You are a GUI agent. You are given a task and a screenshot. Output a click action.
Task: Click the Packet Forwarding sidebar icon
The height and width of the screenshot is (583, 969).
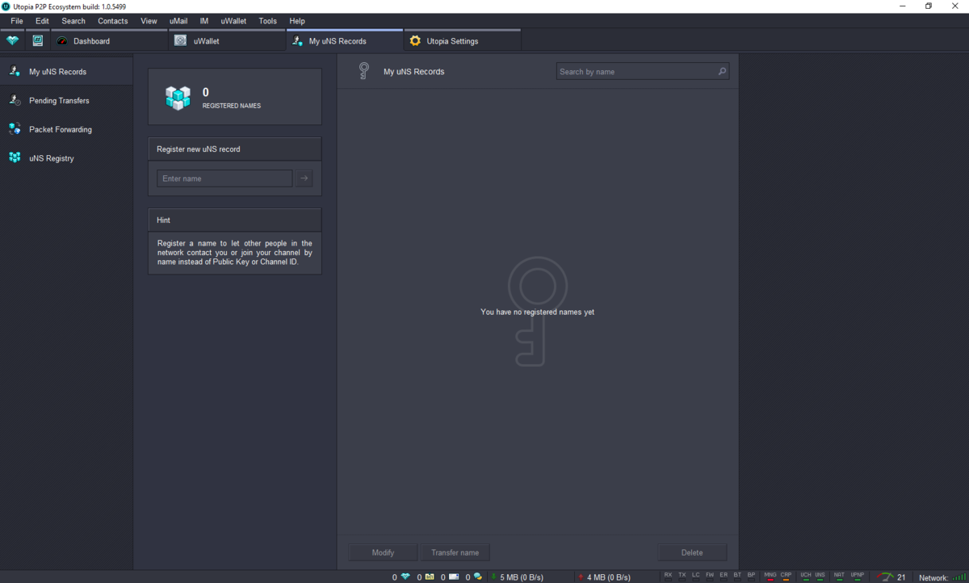click(15, 129)
